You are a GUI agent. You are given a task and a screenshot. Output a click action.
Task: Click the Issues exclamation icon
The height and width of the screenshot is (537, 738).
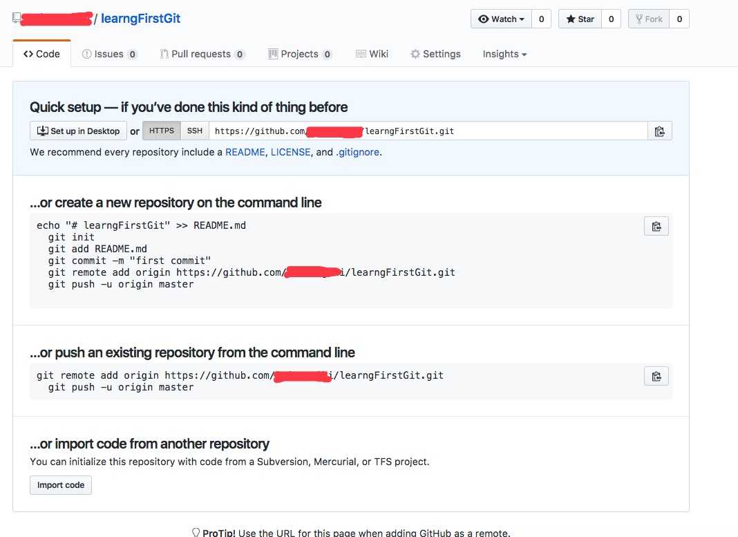tap(86, 54)
